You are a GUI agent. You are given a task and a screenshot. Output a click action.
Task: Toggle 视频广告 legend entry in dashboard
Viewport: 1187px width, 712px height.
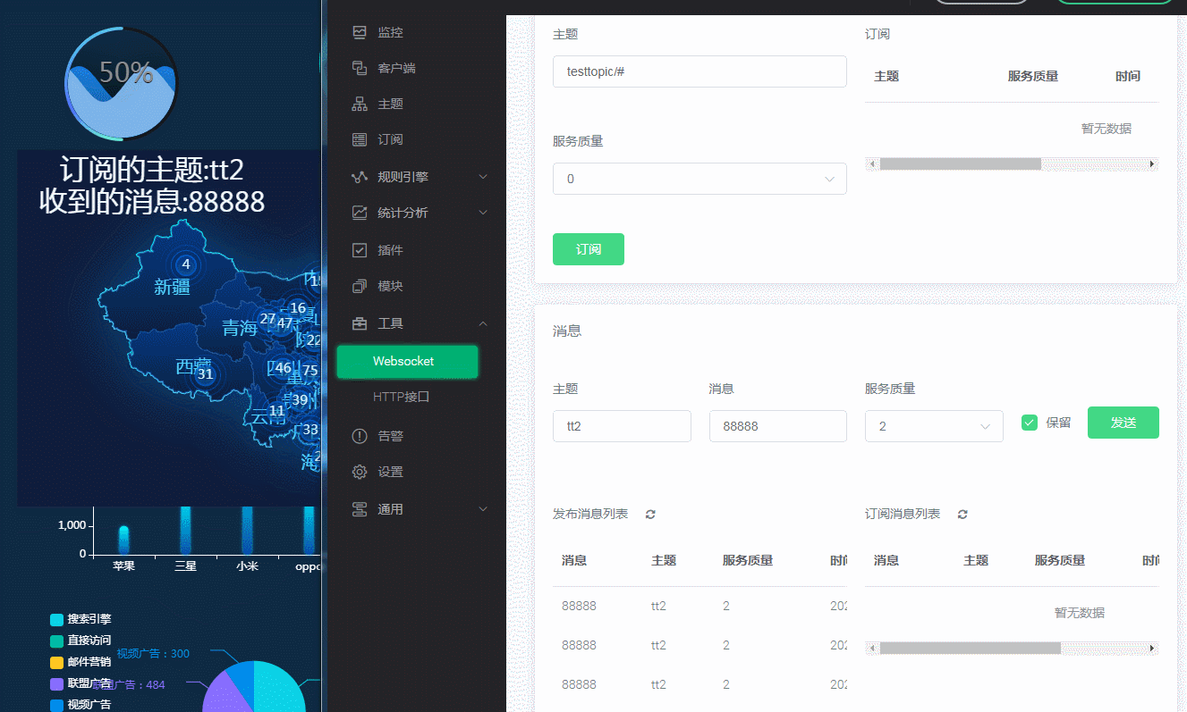[x=81, y=705]
